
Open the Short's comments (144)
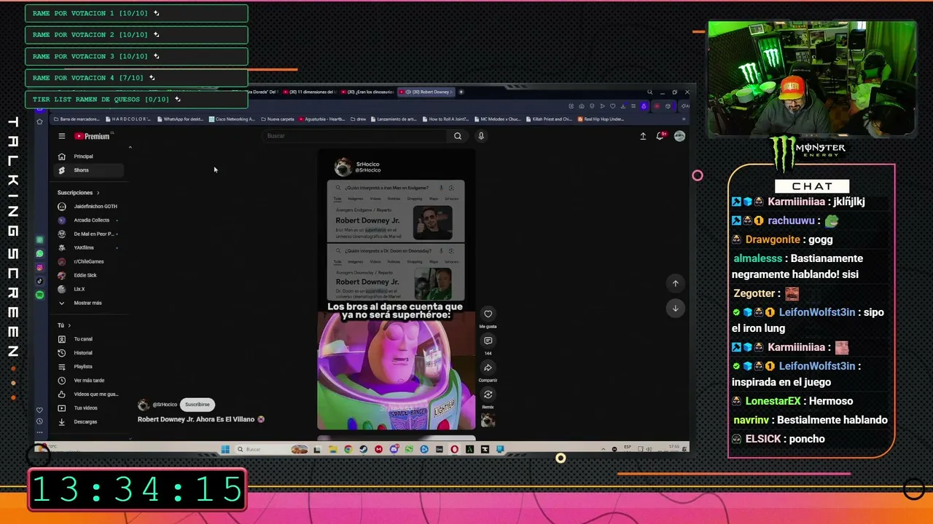488,341
